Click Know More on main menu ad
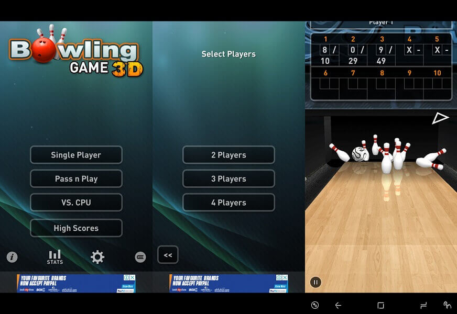Screen dimensions: 457x314 [x=128, y=286]
